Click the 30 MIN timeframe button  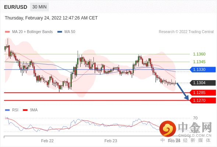pyautogui.click(x=39, y=7)
